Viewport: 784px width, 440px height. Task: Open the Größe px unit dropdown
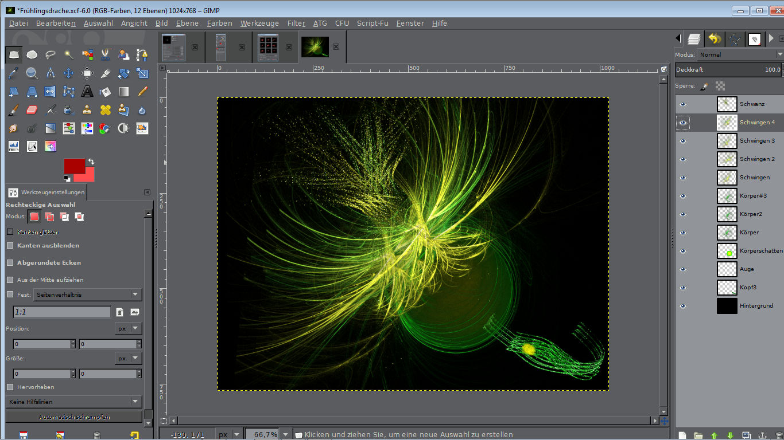(128, 358)
